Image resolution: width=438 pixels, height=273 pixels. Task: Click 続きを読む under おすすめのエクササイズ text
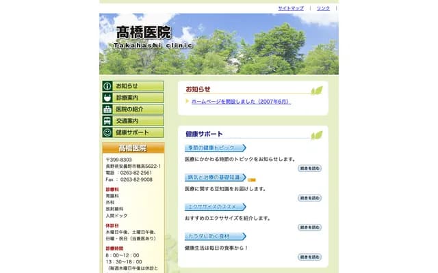(309, 227)
